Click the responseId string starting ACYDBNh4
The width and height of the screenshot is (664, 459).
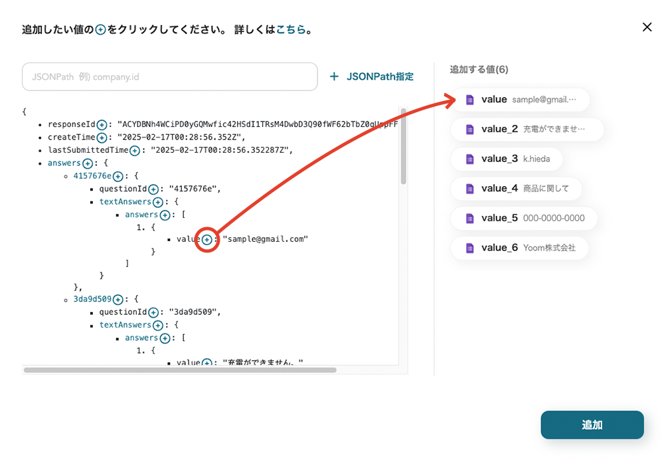(x=258, y=125)
